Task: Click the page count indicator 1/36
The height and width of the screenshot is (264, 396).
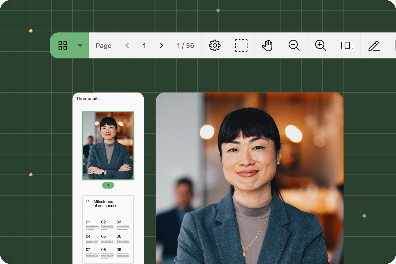Action: 186,45
